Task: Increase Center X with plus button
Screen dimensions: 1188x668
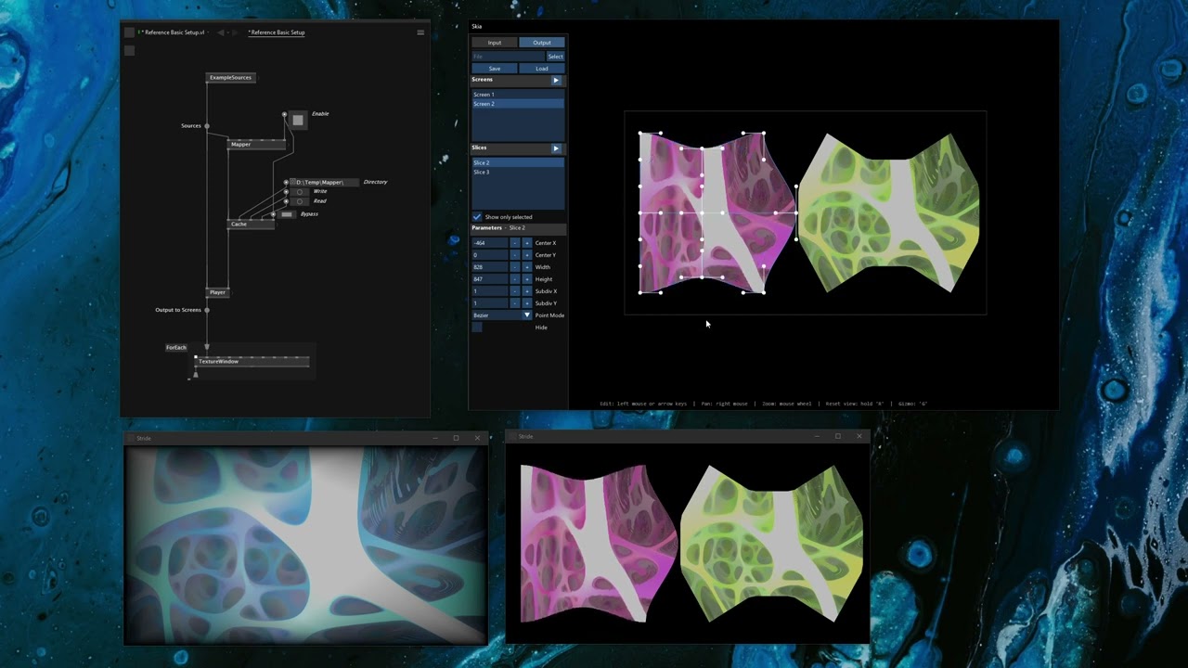Action: pyautogui.click(x=527, y=243)
